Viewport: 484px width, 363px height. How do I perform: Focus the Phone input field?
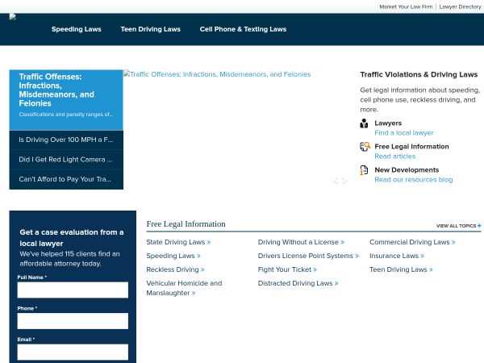pyautogui.click(x=73, y=321)
